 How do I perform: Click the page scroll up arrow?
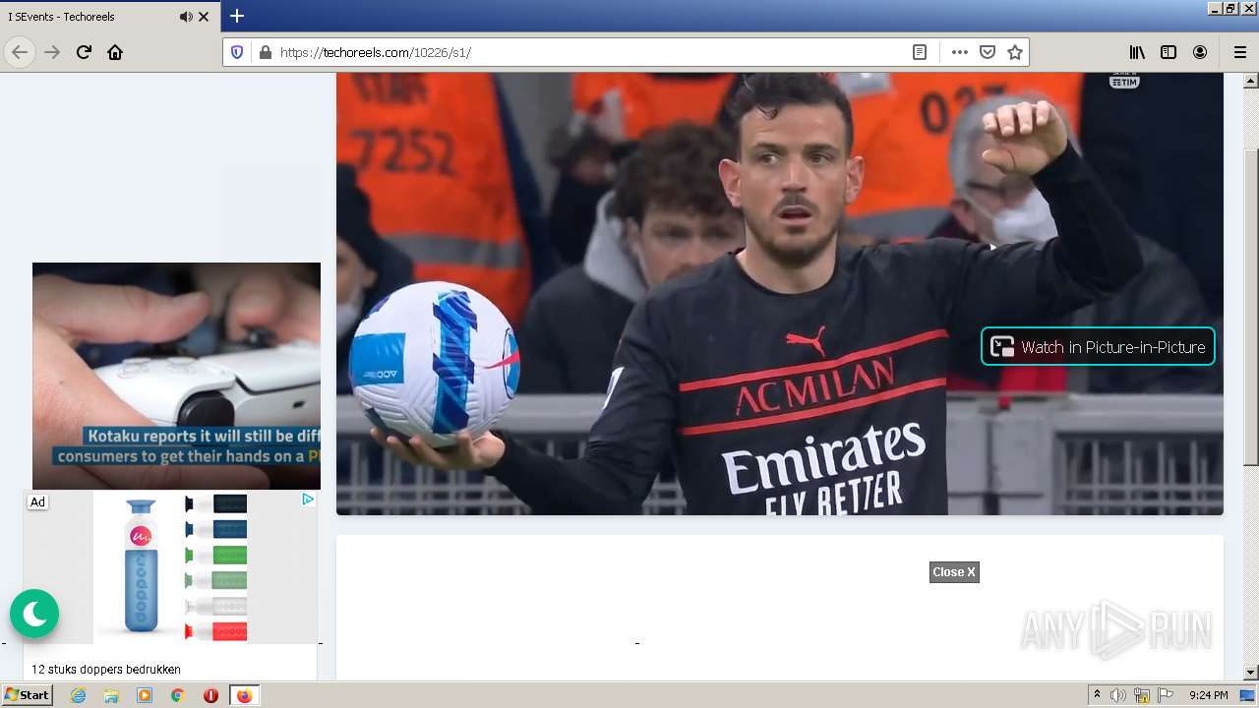tap(1251, 82)
